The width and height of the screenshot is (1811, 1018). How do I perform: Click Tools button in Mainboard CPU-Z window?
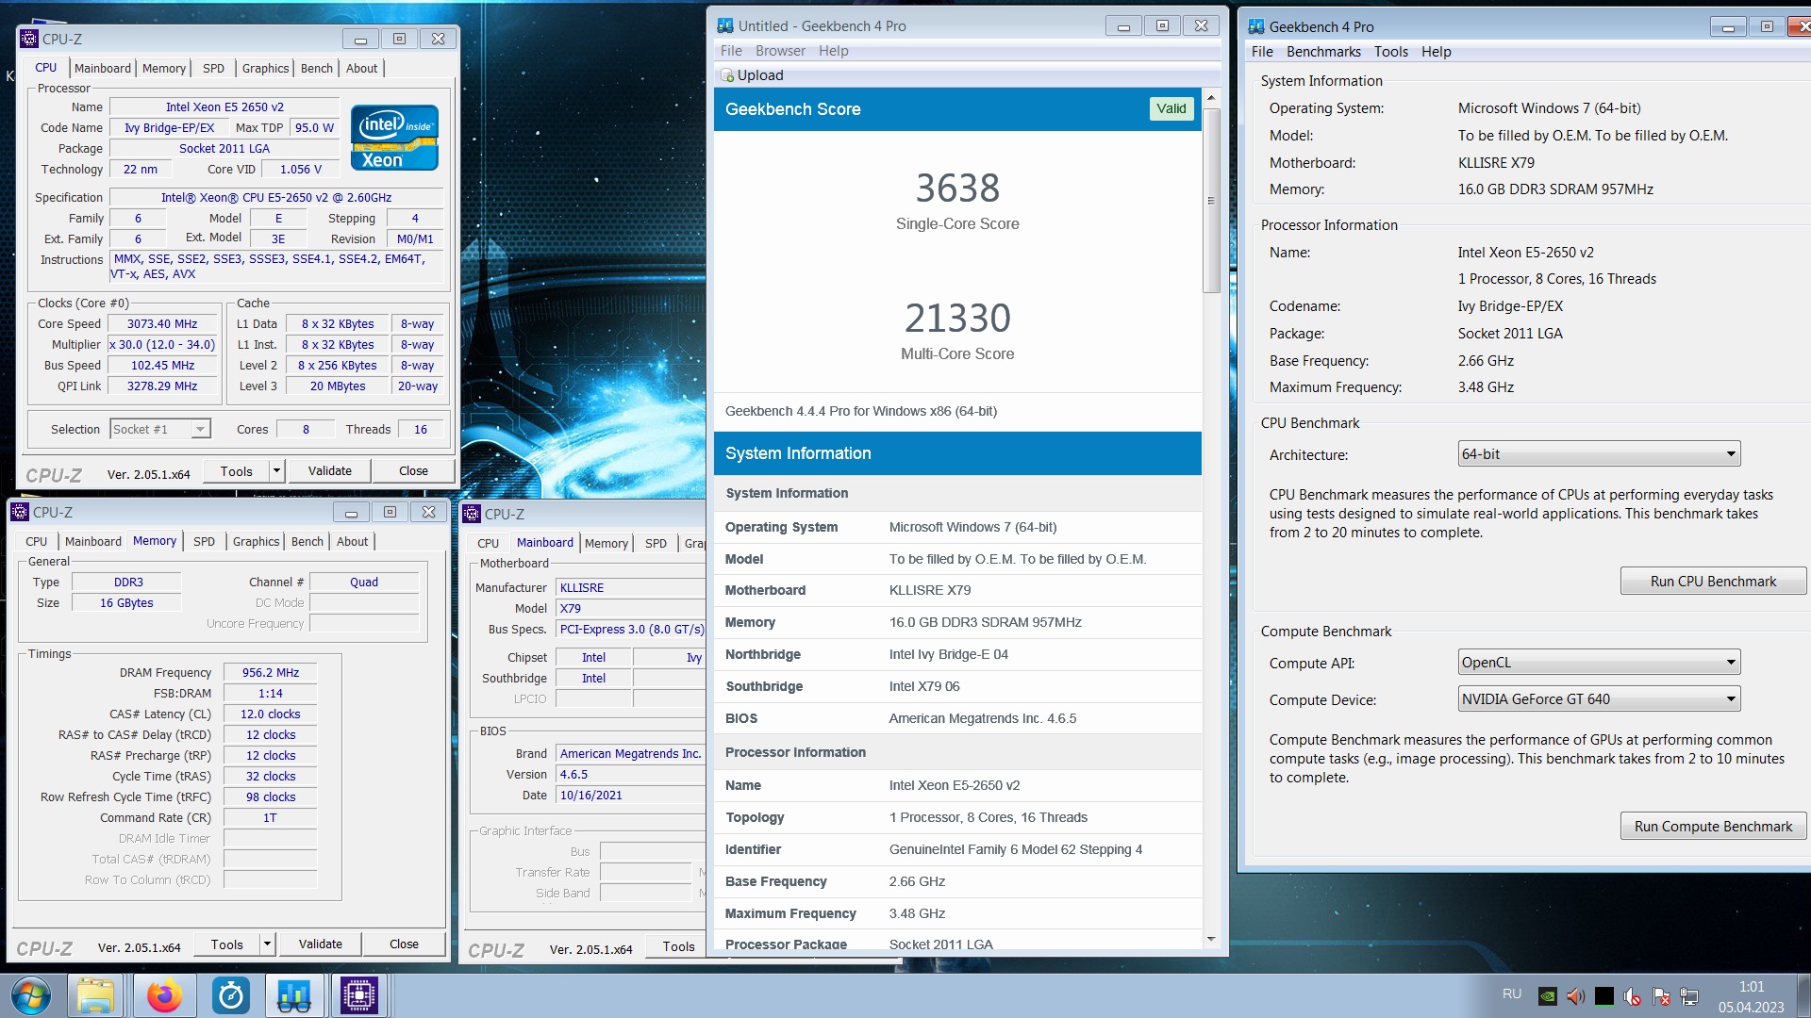tap(678, 946)
